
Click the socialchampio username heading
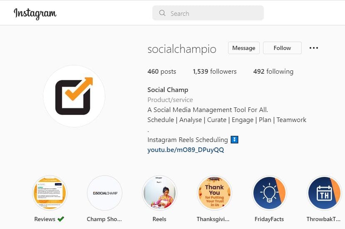182,49
